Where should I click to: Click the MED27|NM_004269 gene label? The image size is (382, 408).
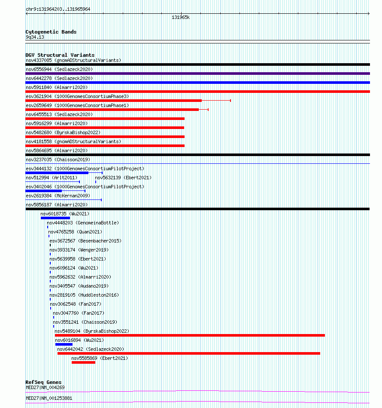point(45,387)
